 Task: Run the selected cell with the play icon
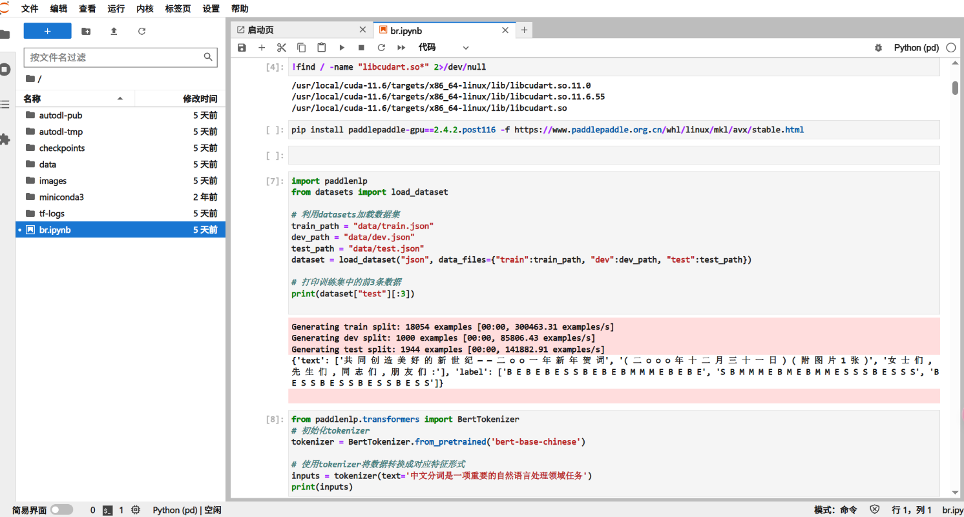click(x=342, y=48)
